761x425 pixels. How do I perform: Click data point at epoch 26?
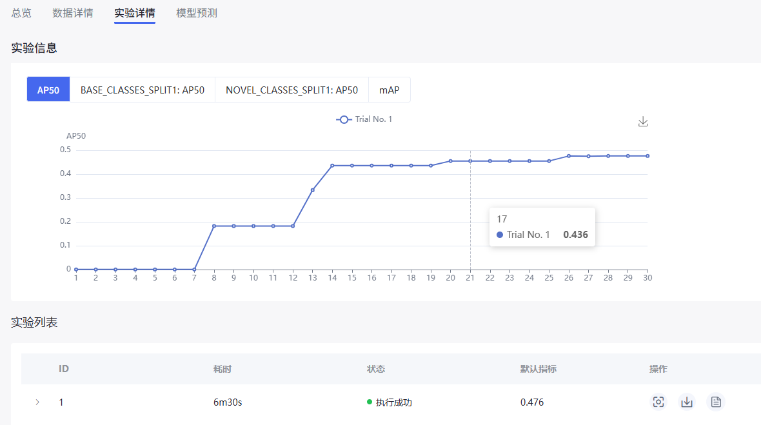(569, 156)
